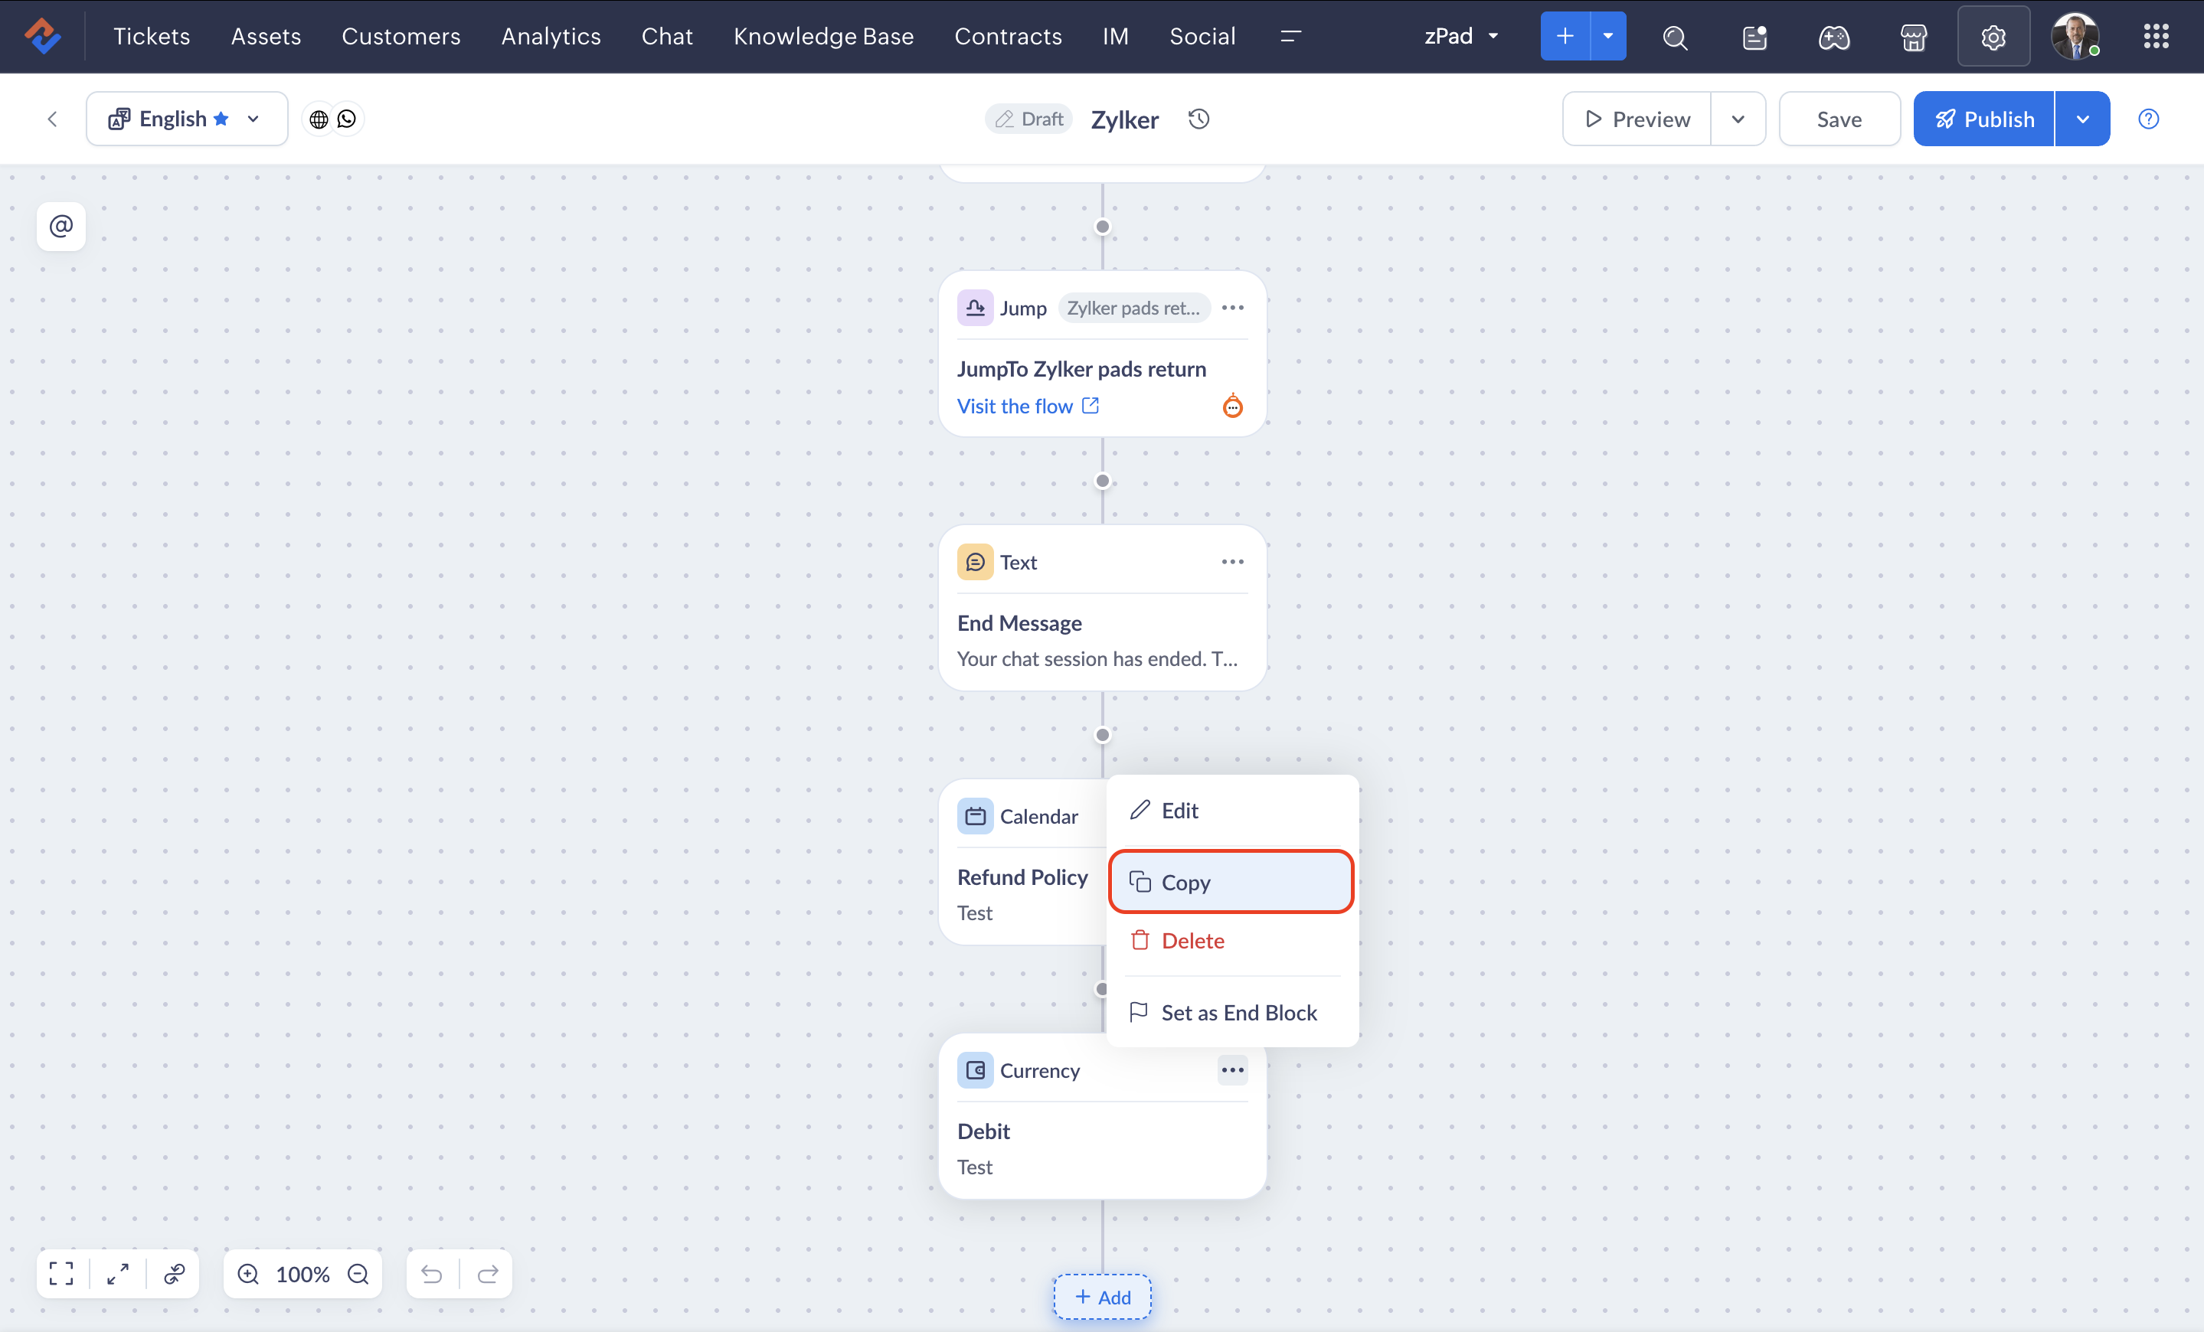Click the zoom in magnifier icon

click(248, 1273)
